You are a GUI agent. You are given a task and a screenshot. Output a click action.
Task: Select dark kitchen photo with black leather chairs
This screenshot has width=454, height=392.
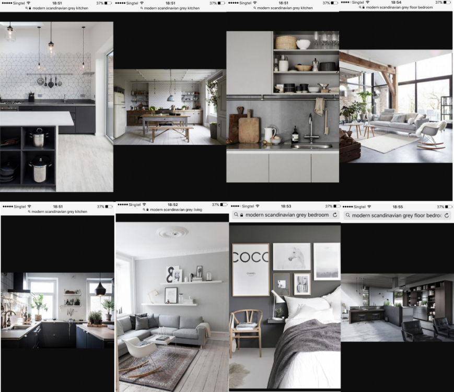click(397, 307)
